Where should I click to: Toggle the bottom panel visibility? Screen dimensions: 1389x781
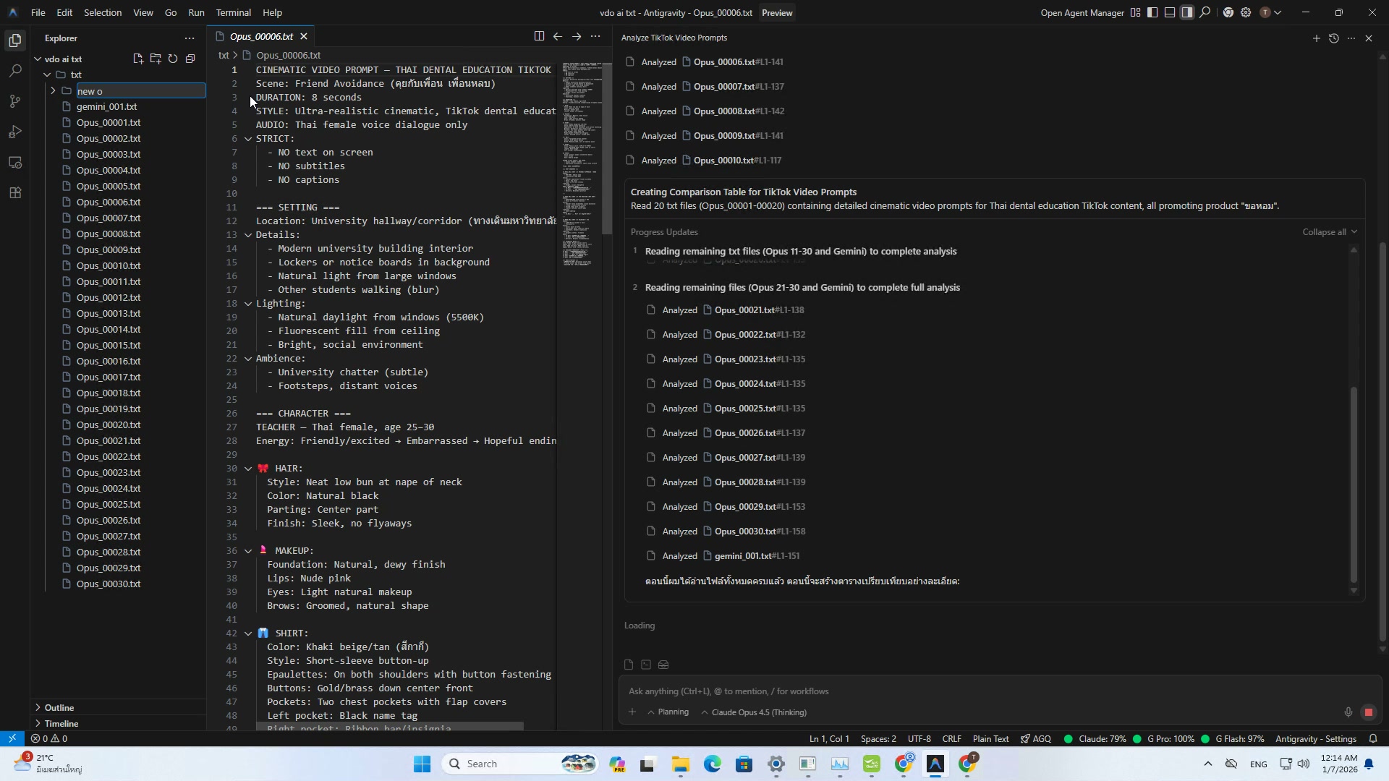1169,12
